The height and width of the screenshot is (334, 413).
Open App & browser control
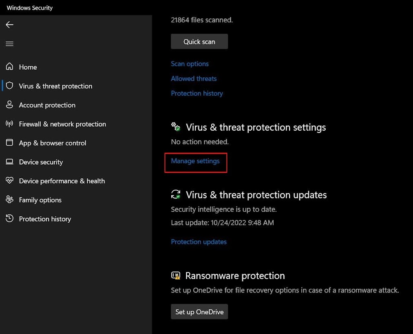point(53,143)
